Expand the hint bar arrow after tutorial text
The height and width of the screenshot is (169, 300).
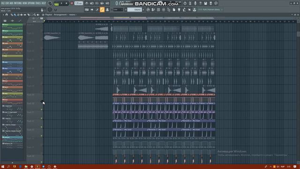(222, 9)
